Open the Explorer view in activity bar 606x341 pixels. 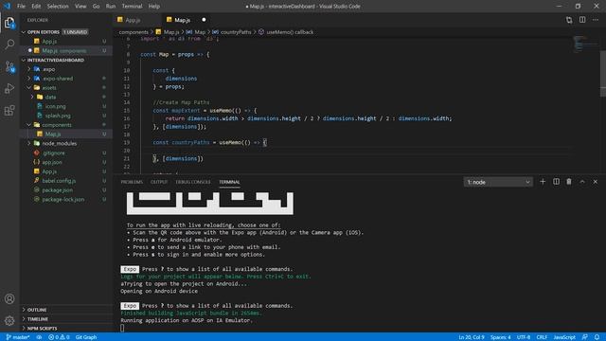(x=9, y=23)
